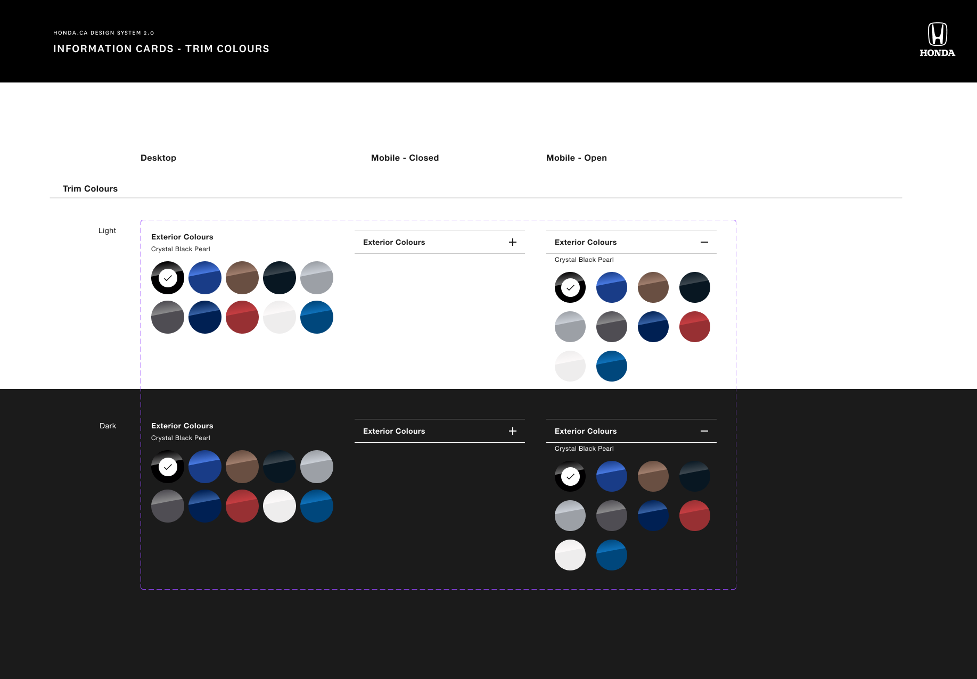Click 'Crystal Black Pearl' in dark Desktop card
The height and width of the screenshot is (679, 977).
pos(180,438)
